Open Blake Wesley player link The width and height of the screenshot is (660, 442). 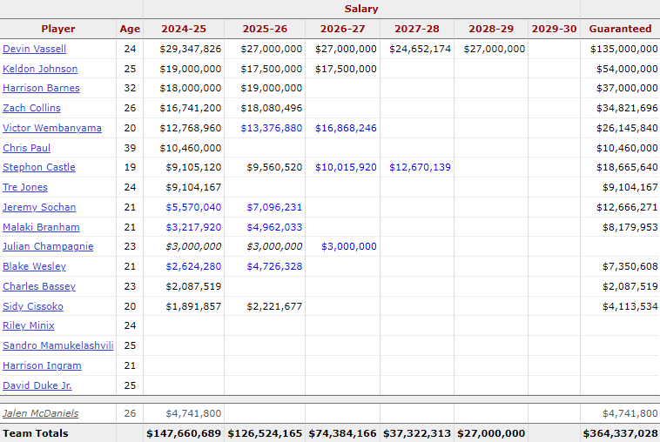(x=34, y=266)
